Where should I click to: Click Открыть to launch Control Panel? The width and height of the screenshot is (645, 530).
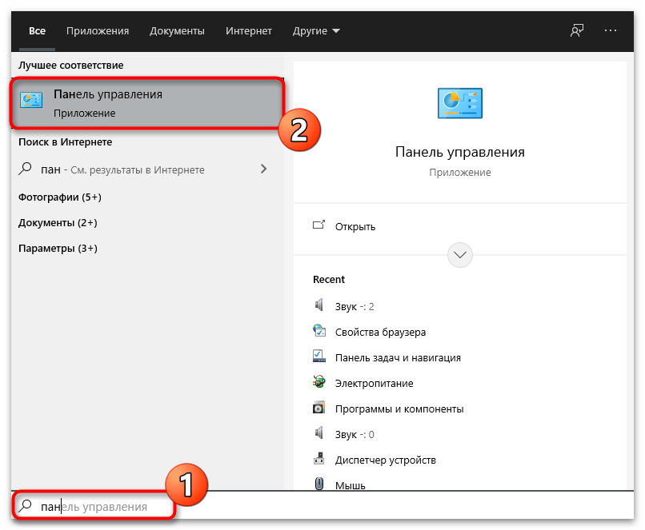click(355, 226)
